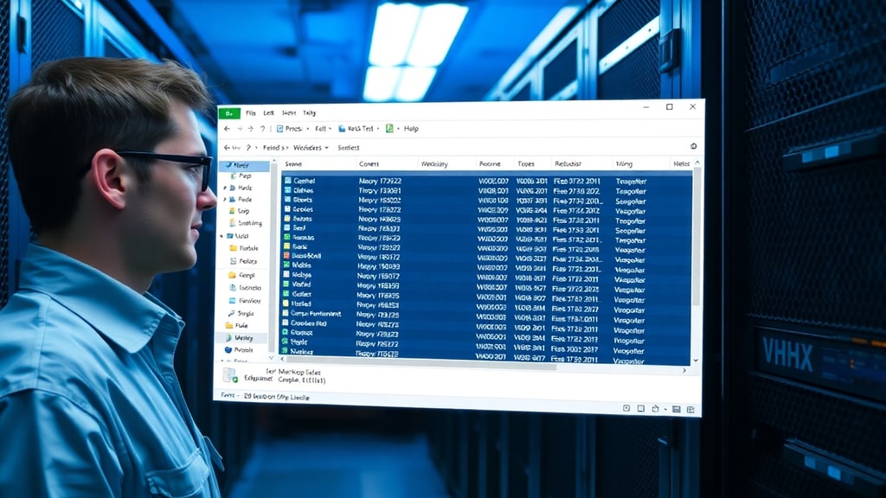The height and width of the screenshot is (498, 886).
Task: Sort by the Conert column header
Action: coord(369,164)
